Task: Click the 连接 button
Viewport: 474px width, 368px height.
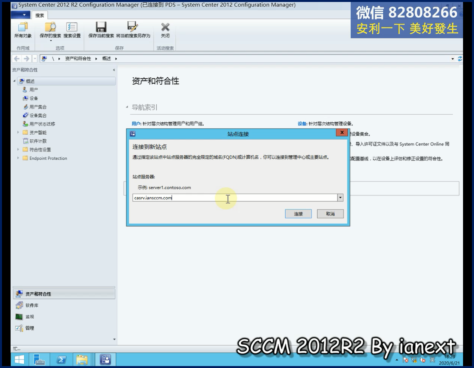Action: pyautogui.click(x=299, y=214)
